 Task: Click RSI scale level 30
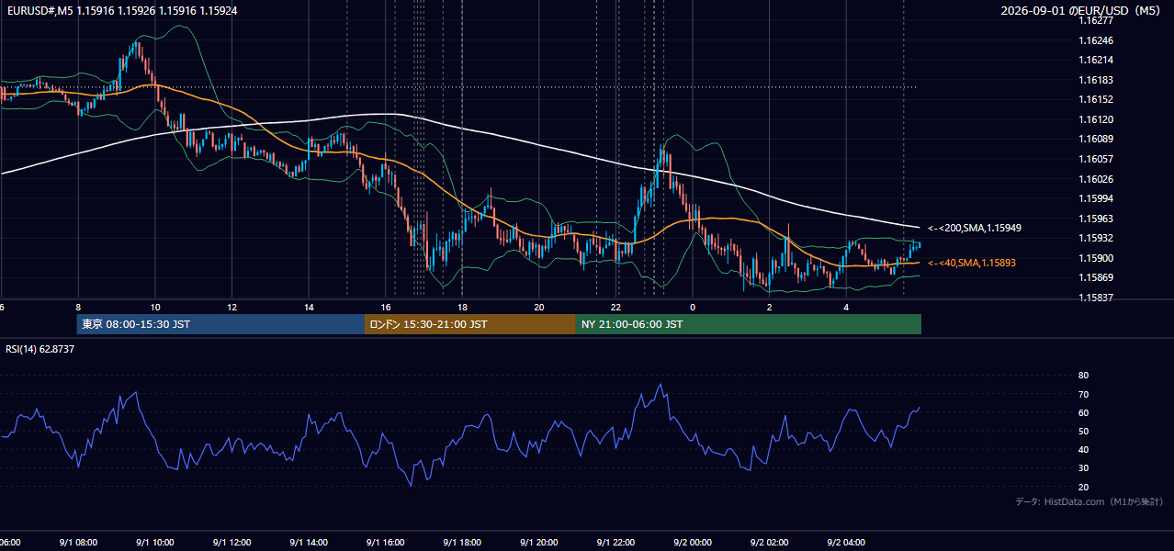pos(1084,468)
